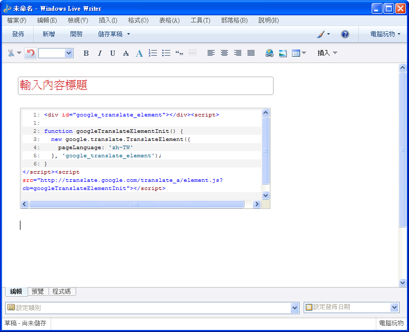Viewport: 409px width, 332px height.
Task: Open the 格式(O) menu
Action: click(x=138, y=20)
